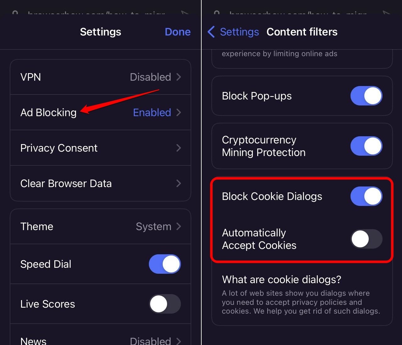
Task: Tap the VPN row chevron arrow
Action: (179, 77)
